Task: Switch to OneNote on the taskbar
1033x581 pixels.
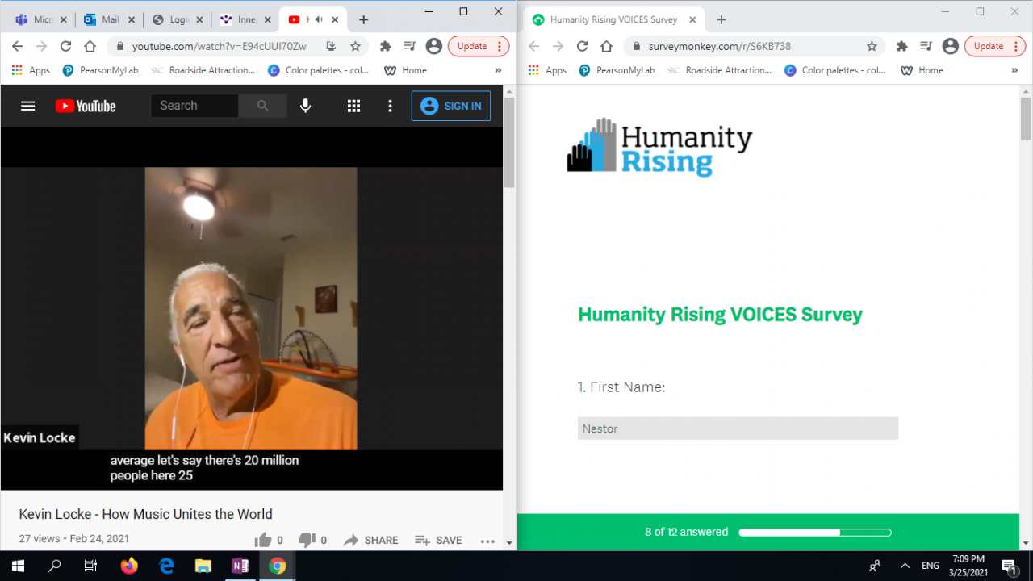Action: pos(240,566)
